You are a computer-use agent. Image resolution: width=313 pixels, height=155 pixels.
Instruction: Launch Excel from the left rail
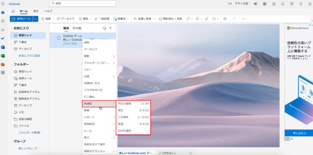tap(3, 56)
